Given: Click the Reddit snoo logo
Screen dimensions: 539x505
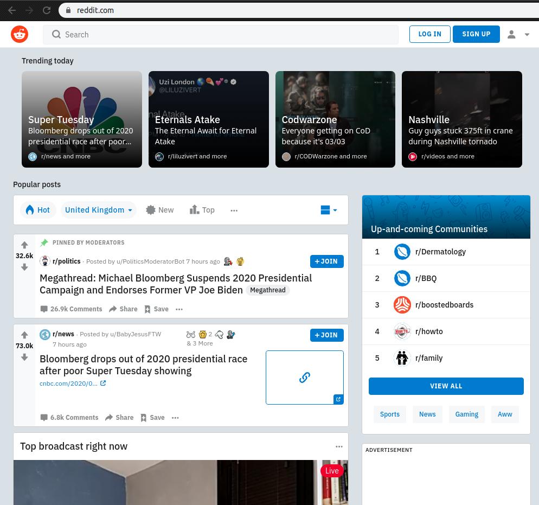Looking at the screenshot, I should [20, 34].
